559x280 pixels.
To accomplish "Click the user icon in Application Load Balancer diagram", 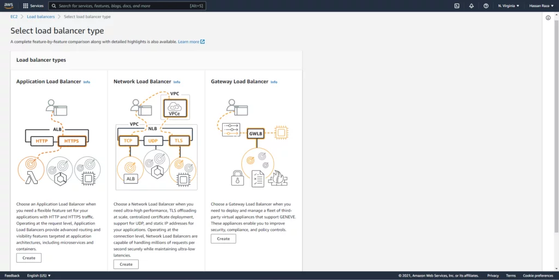I will 57,107.
